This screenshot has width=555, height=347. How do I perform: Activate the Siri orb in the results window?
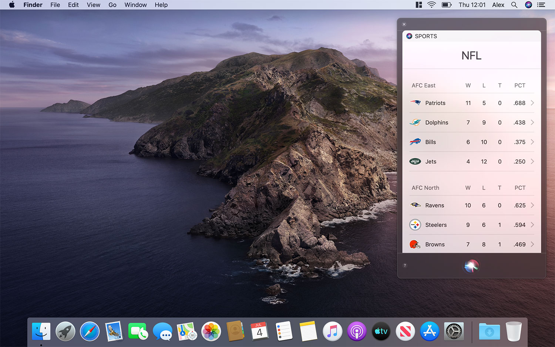point(471,266)
